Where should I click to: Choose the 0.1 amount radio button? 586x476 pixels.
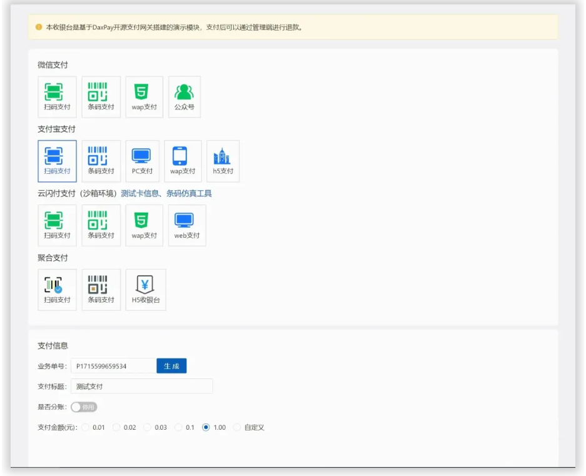pyautogui.click(x=179, y=428)
